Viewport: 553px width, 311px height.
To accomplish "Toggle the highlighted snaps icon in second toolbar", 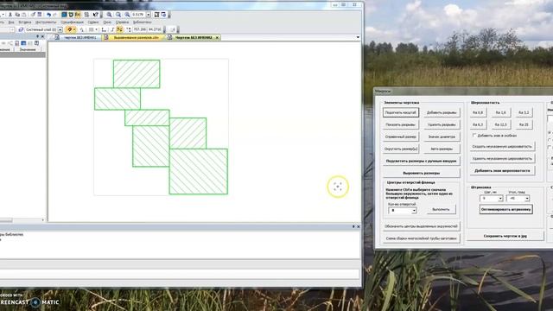I will 69,29.
